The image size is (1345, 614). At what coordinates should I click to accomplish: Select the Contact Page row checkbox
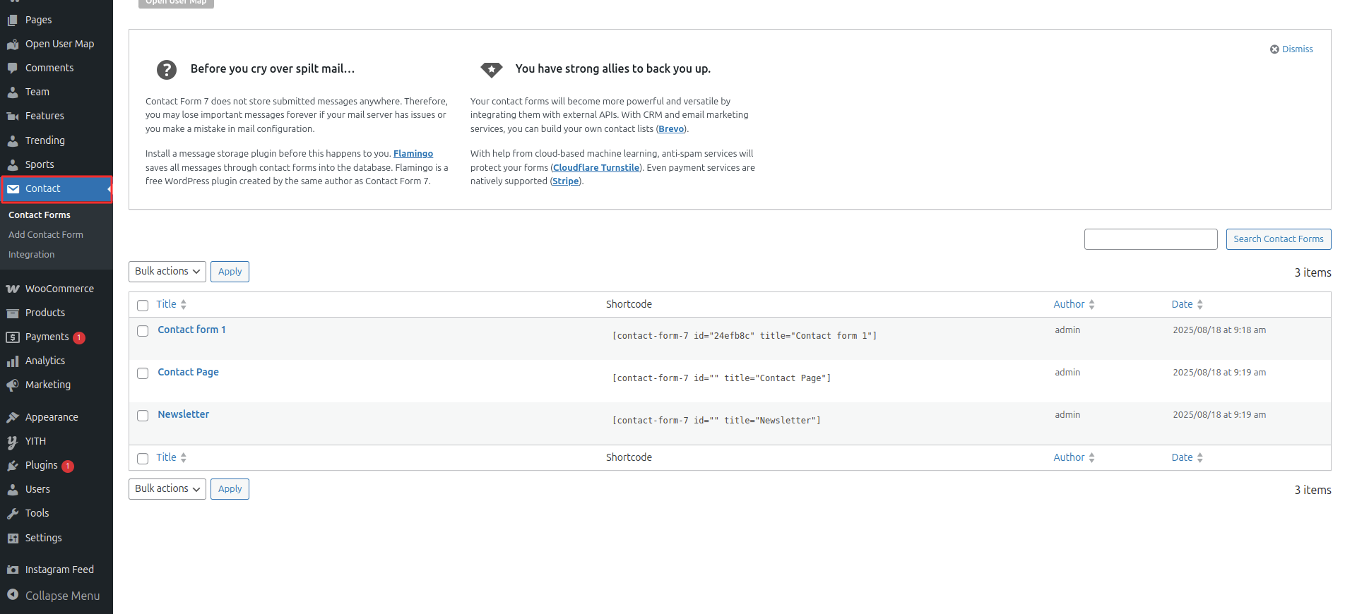143,373
